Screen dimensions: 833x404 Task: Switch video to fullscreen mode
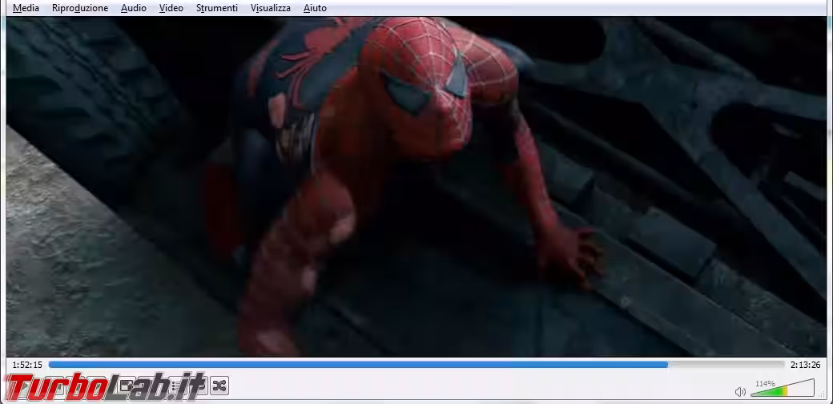tap(126, 386)
